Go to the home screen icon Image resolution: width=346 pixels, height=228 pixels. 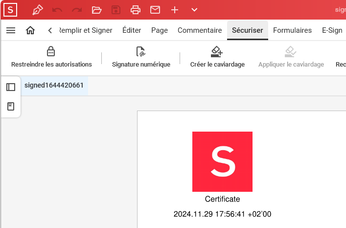(30, 30)
